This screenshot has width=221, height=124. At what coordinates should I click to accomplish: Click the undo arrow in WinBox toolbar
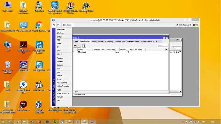point(54,25)
